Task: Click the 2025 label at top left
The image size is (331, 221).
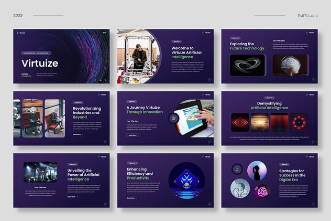Action: [x=18, y=15]
